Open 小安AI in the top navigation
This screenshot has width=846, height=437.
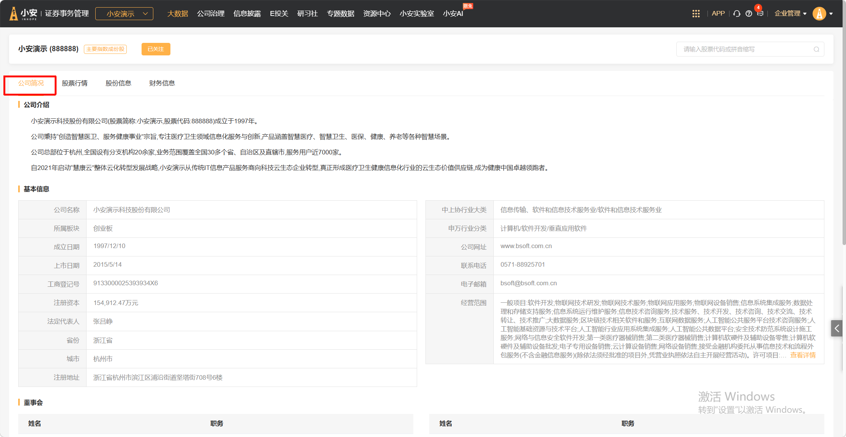(453, 14)
